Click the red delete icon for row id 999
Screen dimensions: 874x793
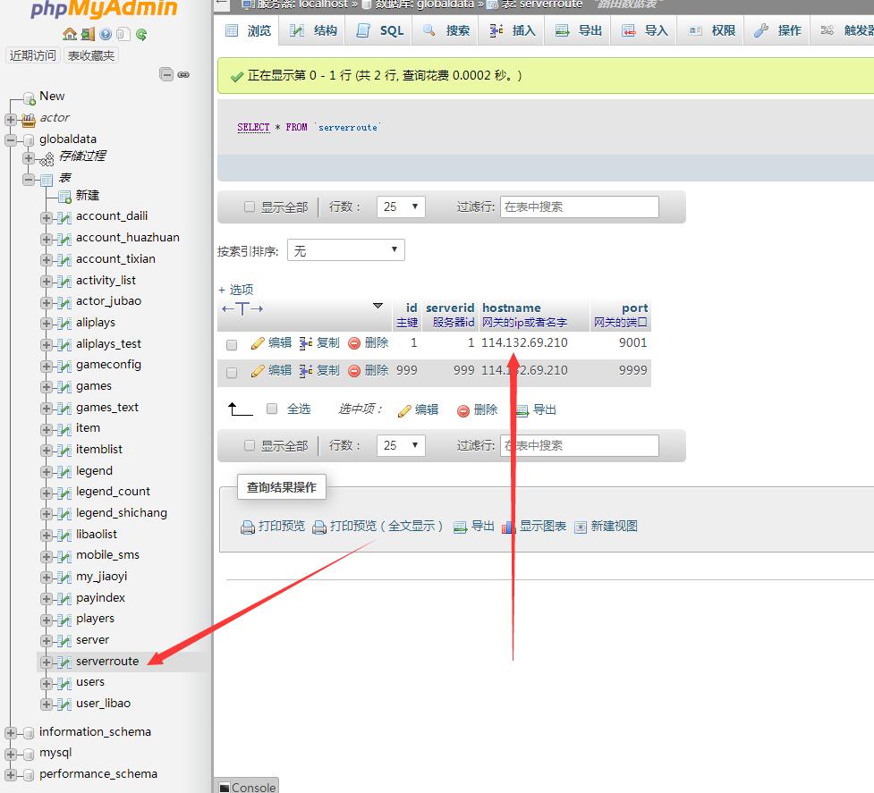(354, 371)
